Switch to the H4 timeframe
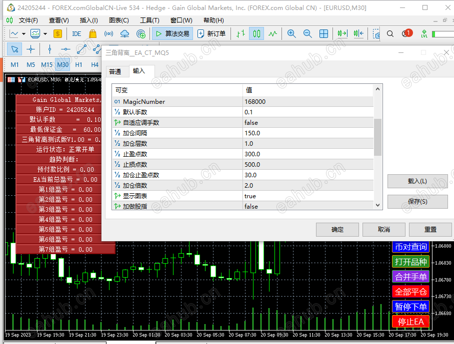 tap(94, 65)
